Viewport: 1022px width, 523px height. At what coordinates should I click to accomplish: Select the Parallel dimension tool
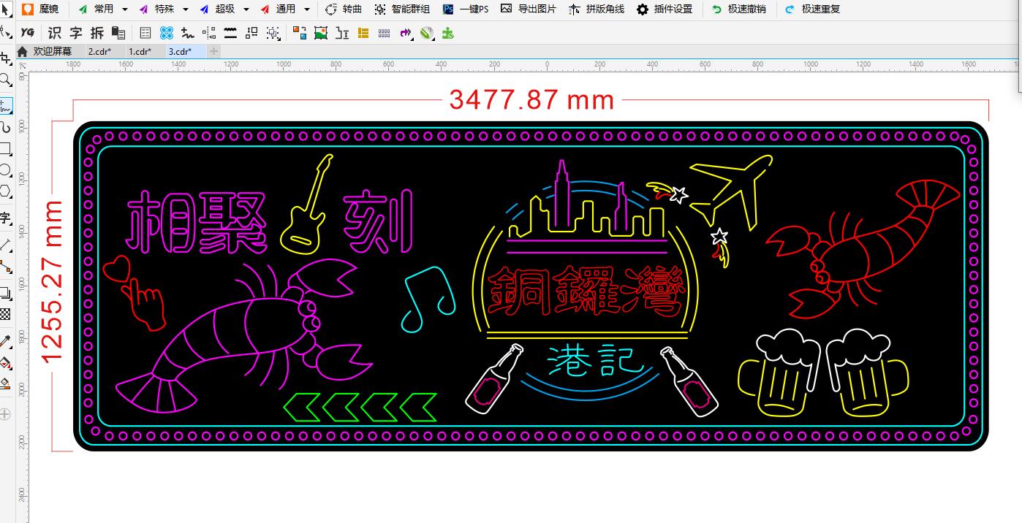click(x=5, y=245)
